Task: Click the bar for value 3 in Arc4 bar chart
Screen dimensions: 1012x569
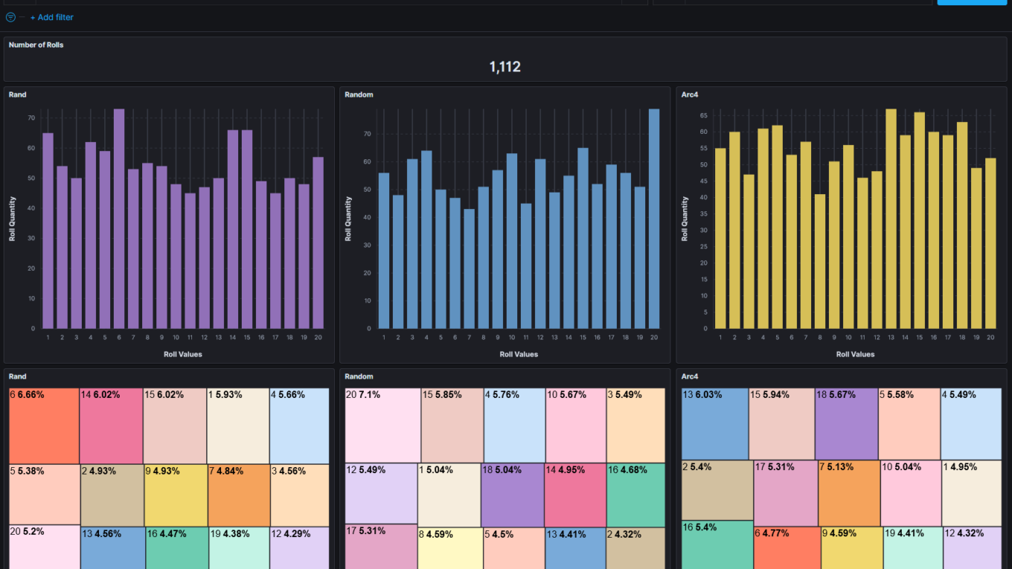Action: (749, 251)
